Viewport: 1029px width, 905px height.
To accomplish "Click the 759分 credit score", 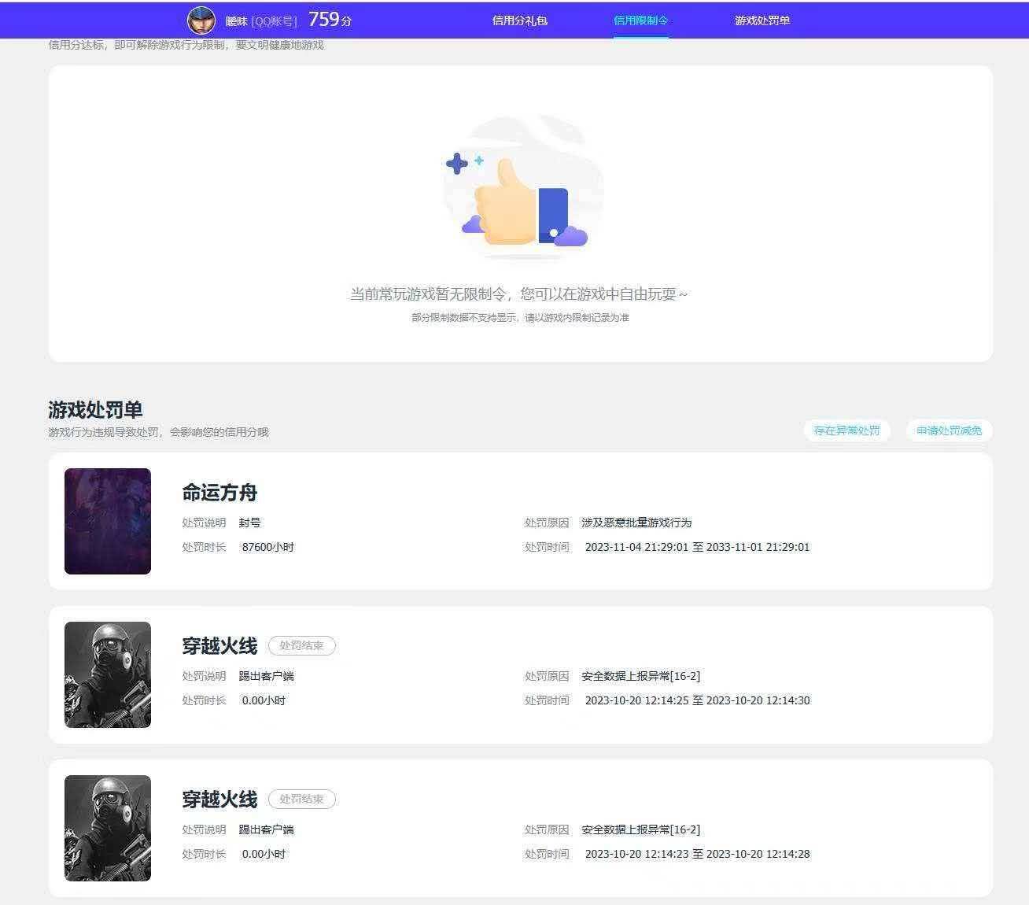I will click(x=330, y=20).
